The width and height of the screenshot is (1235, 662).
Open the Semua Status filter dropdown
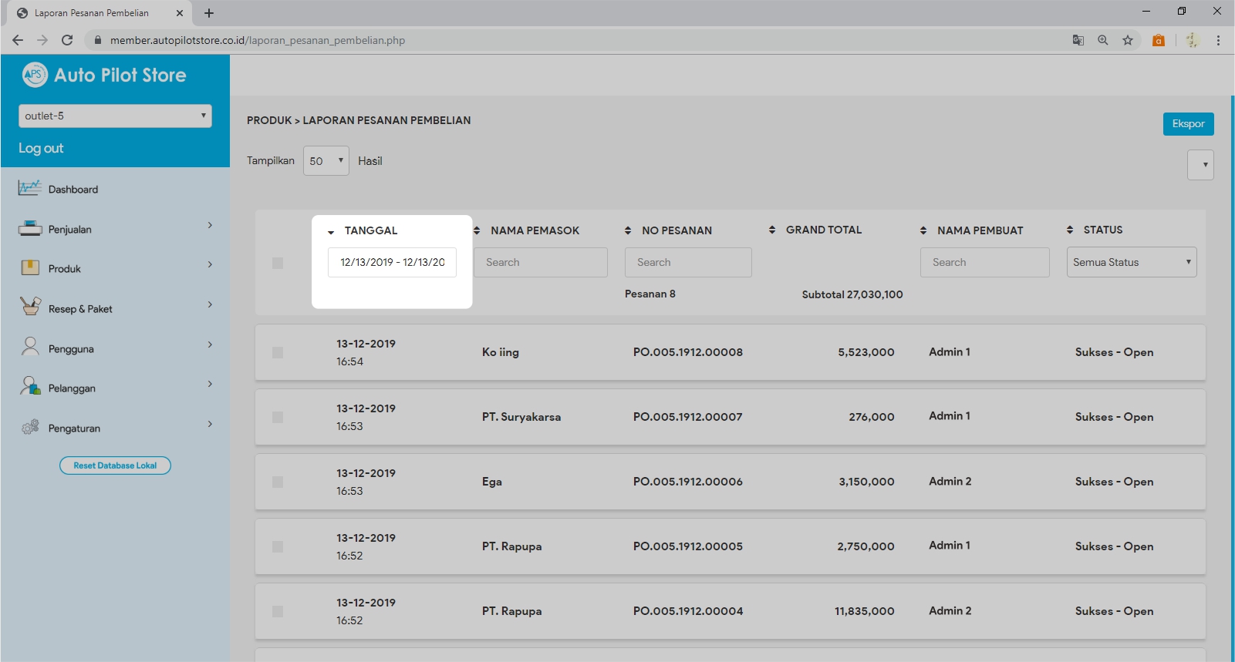(1131, 262)
